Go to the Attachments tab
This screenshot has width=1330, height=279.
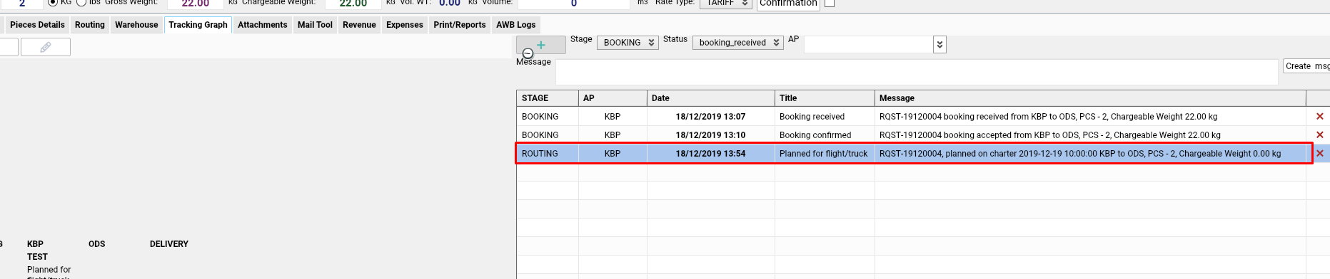(x=263, y=25)
